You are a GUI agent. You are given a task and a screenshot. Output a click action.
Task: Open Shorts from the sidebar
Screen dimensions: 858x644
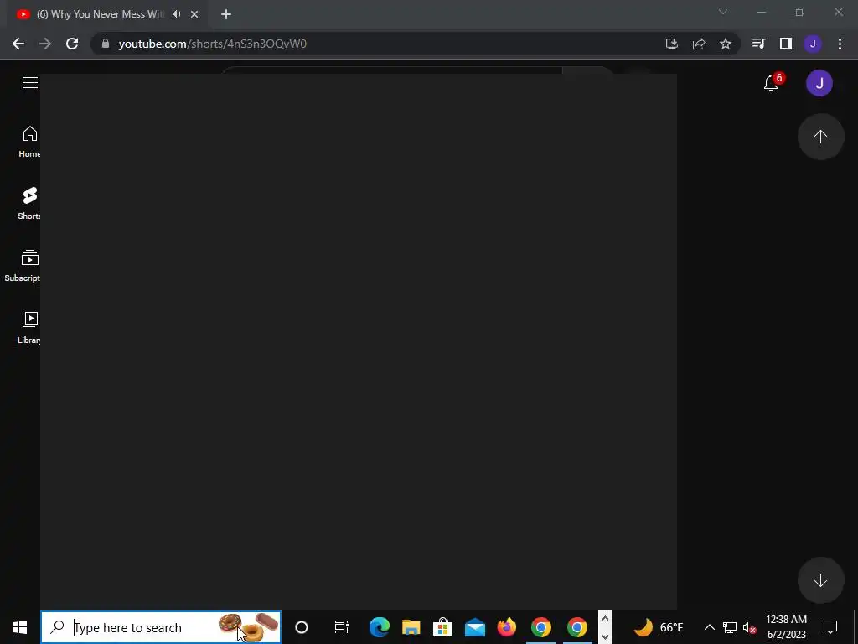[x=29, y=204]
